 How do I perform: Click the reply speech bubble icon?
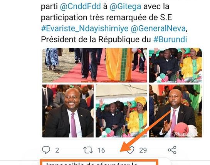tap(46, 150)
